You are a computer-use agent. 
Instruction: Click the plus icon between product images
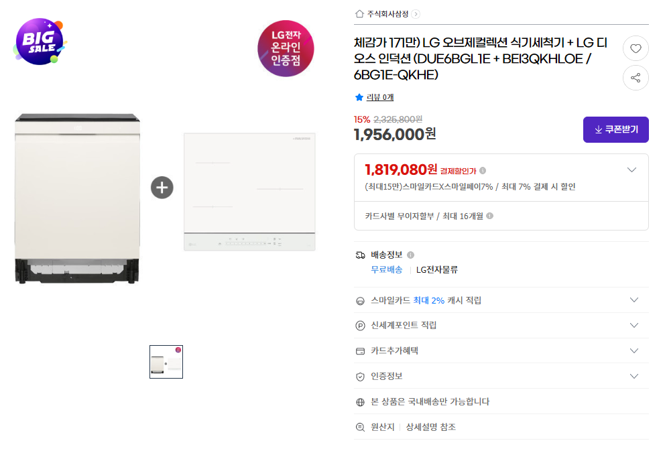[x=162, y=188]
